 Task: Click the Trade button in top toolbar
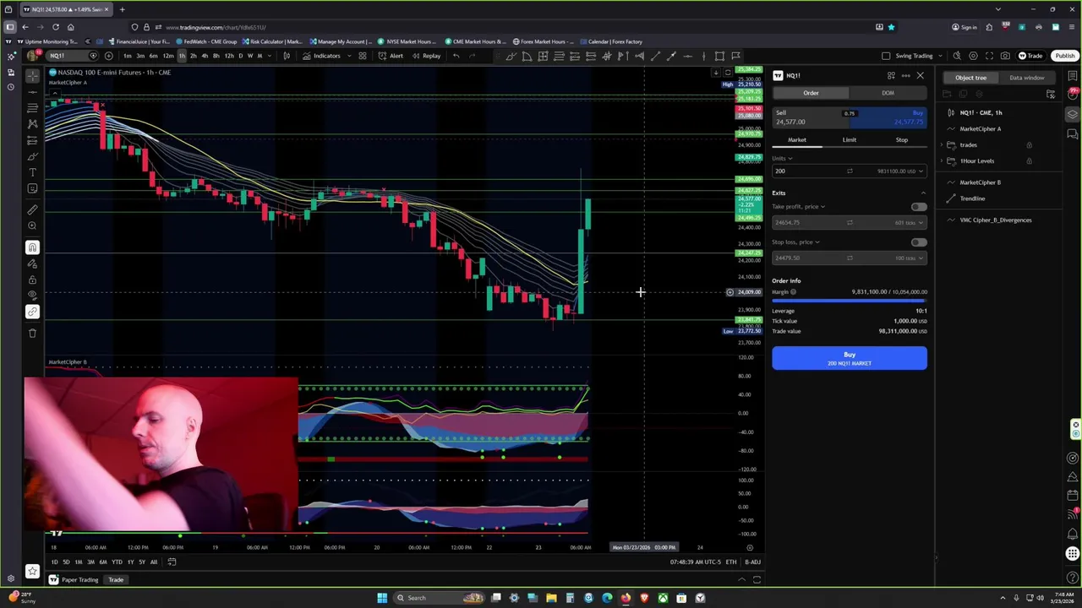click(1030, 56)
